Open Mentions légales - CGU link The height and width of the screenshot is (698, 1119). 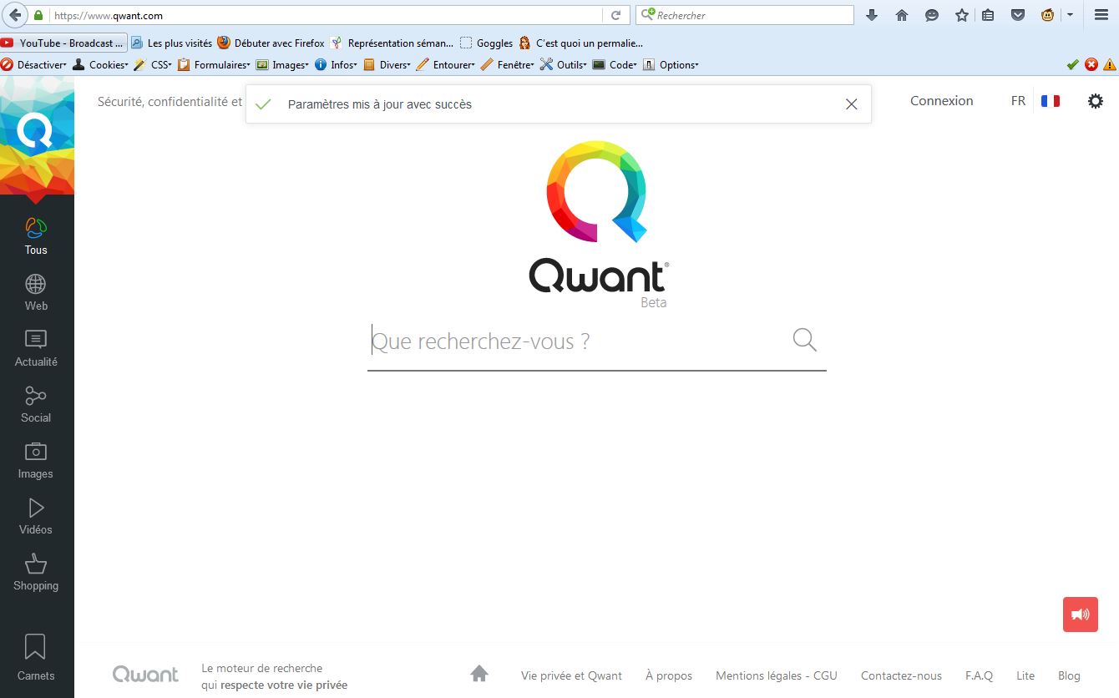[x=777, y=675]
